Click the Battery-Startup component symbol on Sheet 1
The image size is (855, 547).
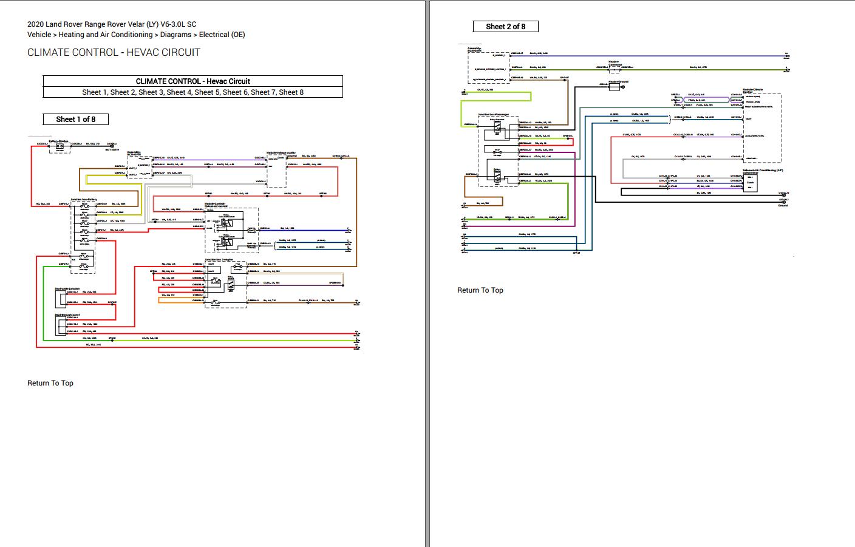[59, 146]
